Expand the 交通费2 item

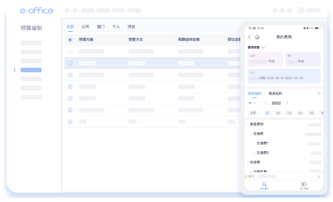pos(255,153)
